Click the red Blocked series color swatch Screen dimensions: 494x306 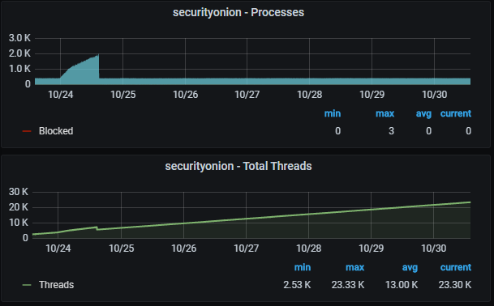[27, 131]
